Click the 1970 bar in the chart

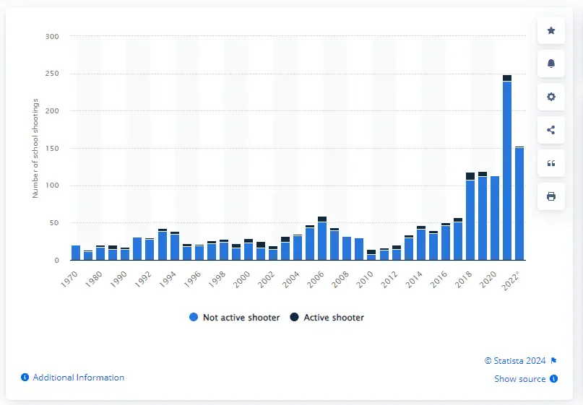click(76, 253)
